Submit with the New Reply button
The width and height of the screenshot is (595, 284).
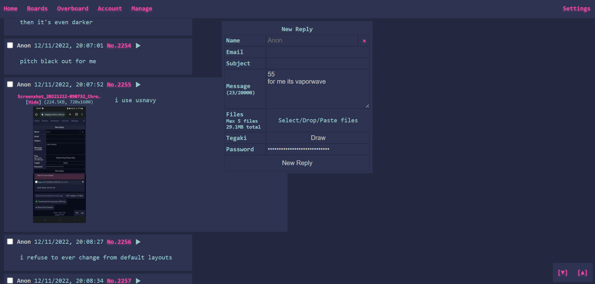point(297,163)
